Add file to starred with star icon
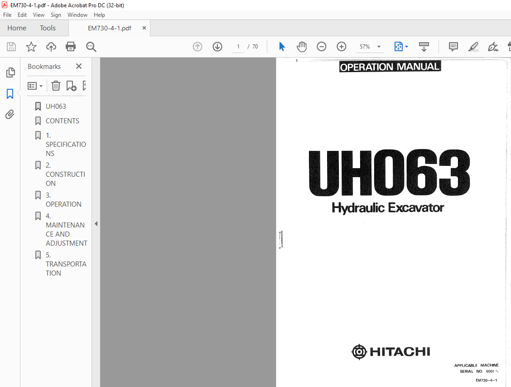This screenshot has height=387, width=511. [x=31, y=47]
